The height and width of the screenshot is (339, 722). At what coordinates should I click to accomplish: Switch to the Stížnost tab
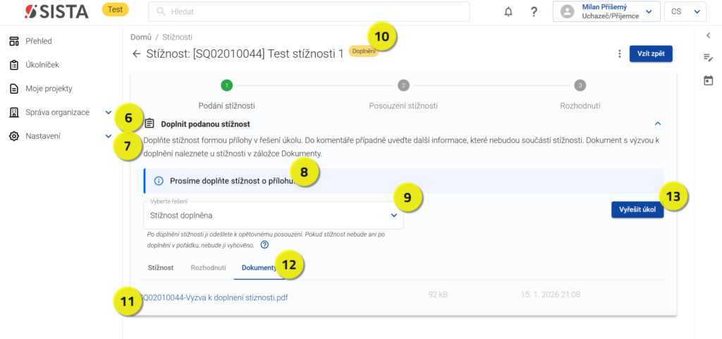pyautogui.click(x=161, y=268)
